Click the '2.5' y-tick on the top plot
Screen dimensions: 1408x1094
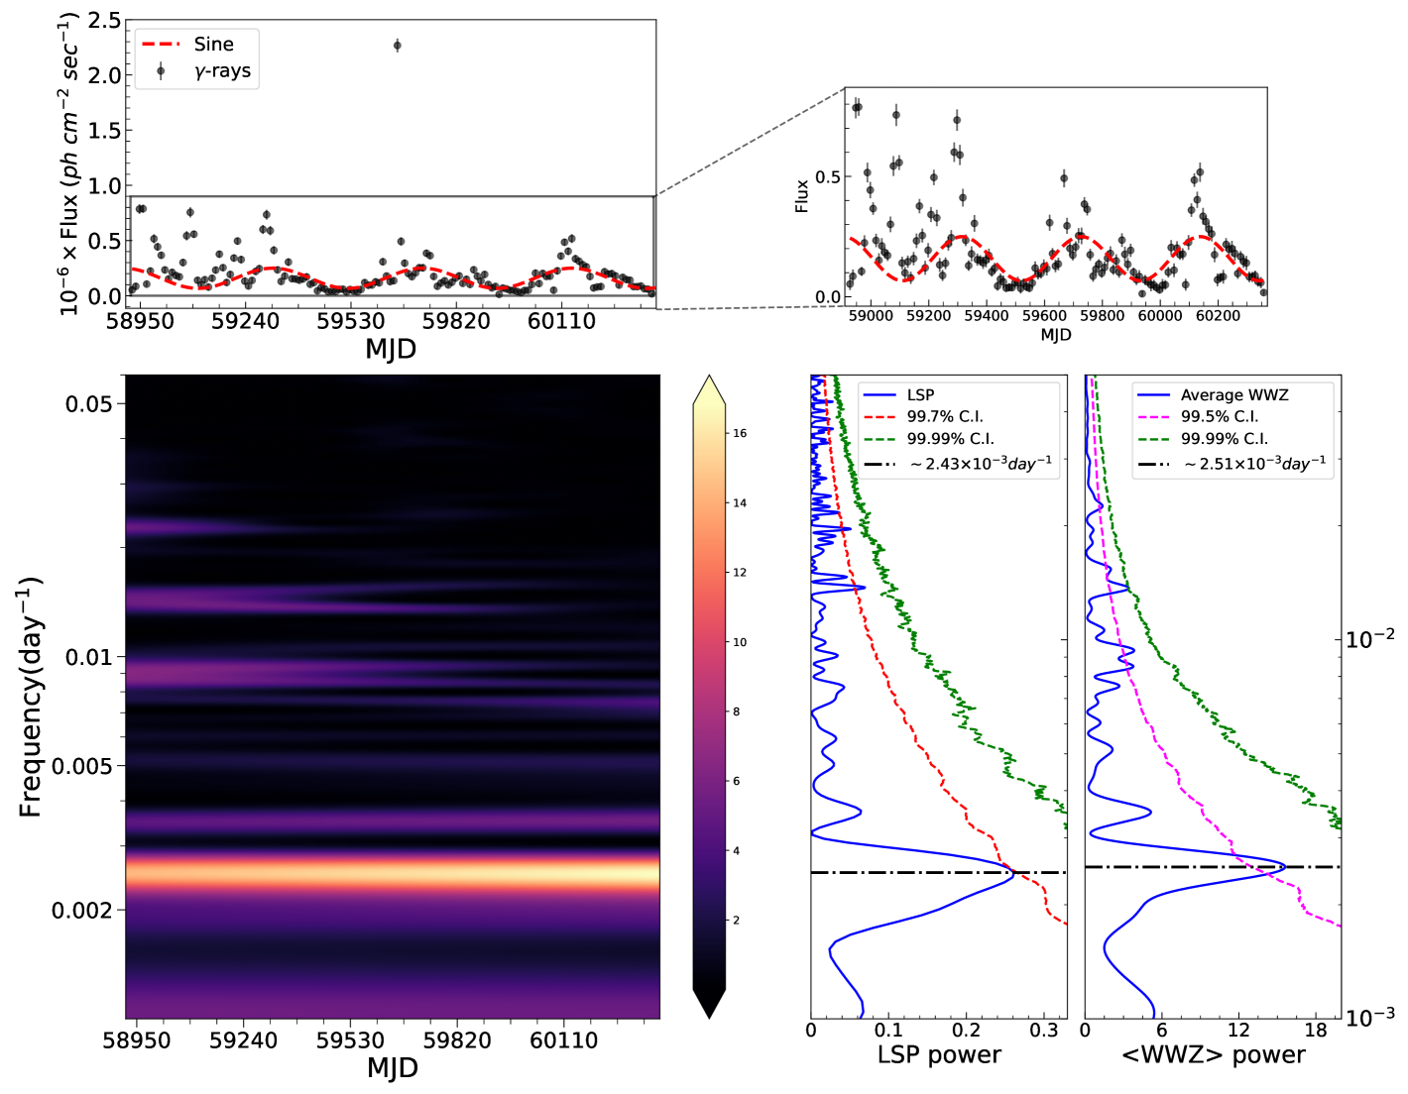104,21
